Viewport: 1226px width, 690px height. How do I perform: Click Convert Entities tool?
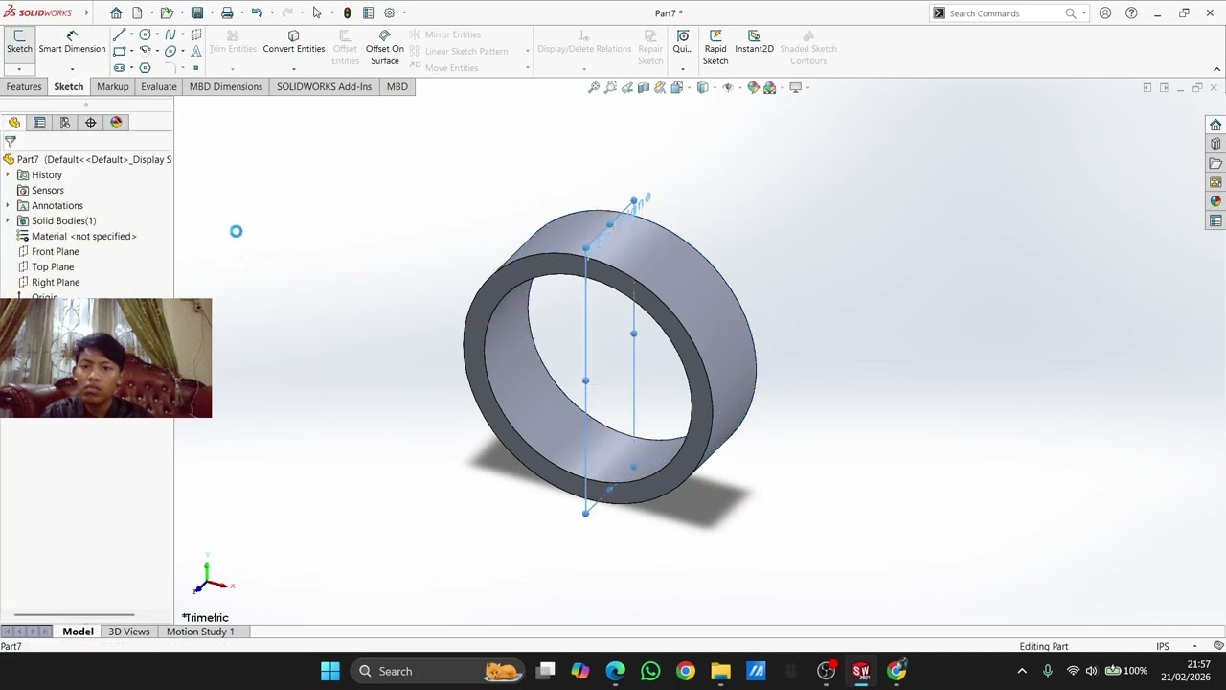tap(293, 41)
